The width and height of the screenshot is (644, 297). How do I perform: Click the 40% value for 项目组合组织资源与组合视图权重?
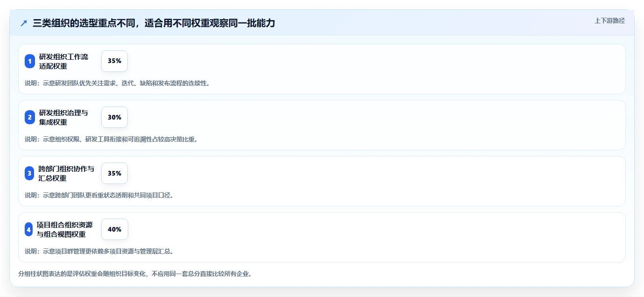point(114,229)
